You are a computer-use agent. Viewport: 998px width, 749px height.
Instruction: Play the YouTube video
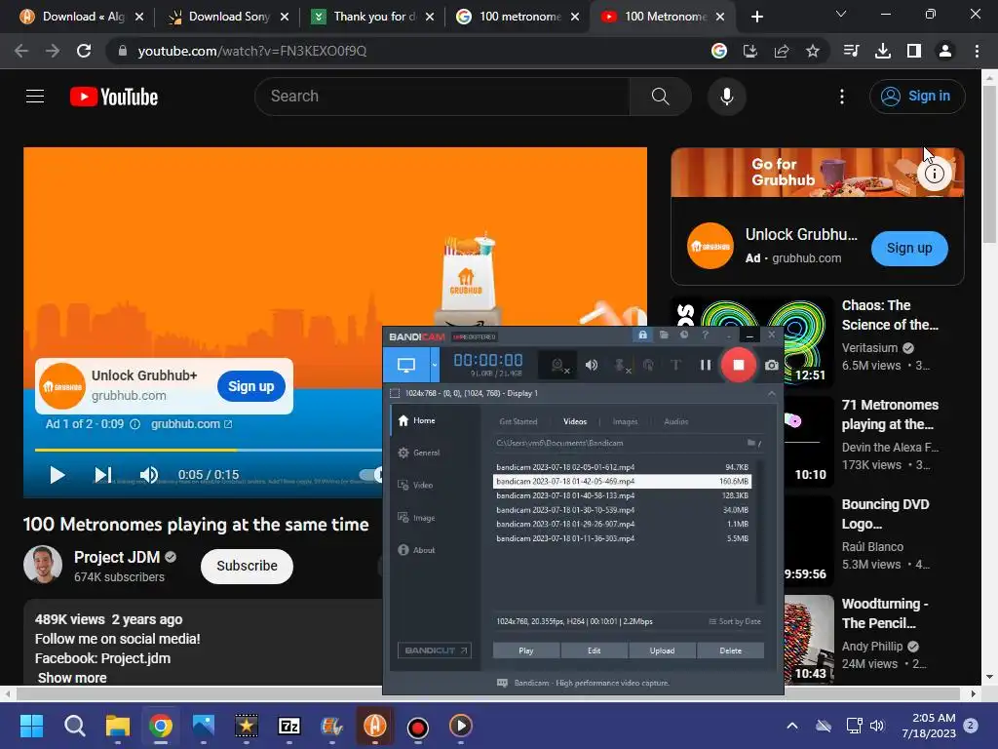coord(57,475)
